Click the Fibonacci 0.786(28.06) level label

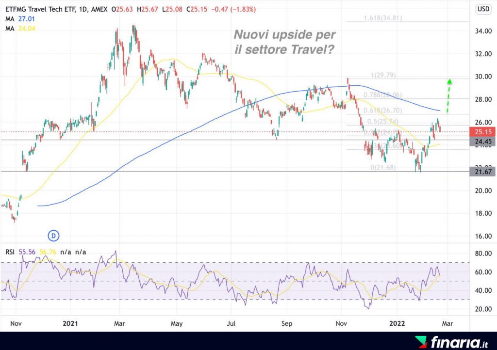tap(383, 95)
